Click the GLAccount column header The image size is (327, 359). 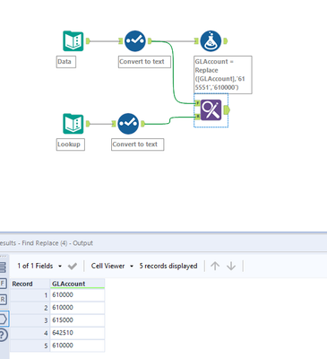pos(77,284)
